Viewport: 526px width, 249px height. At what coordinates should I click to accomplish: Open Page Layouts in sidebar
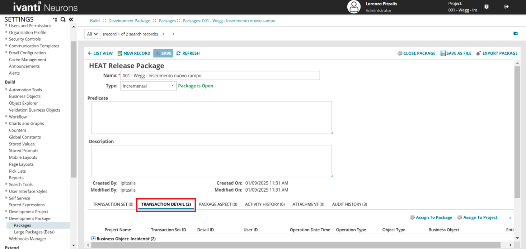tap(21, 164)
